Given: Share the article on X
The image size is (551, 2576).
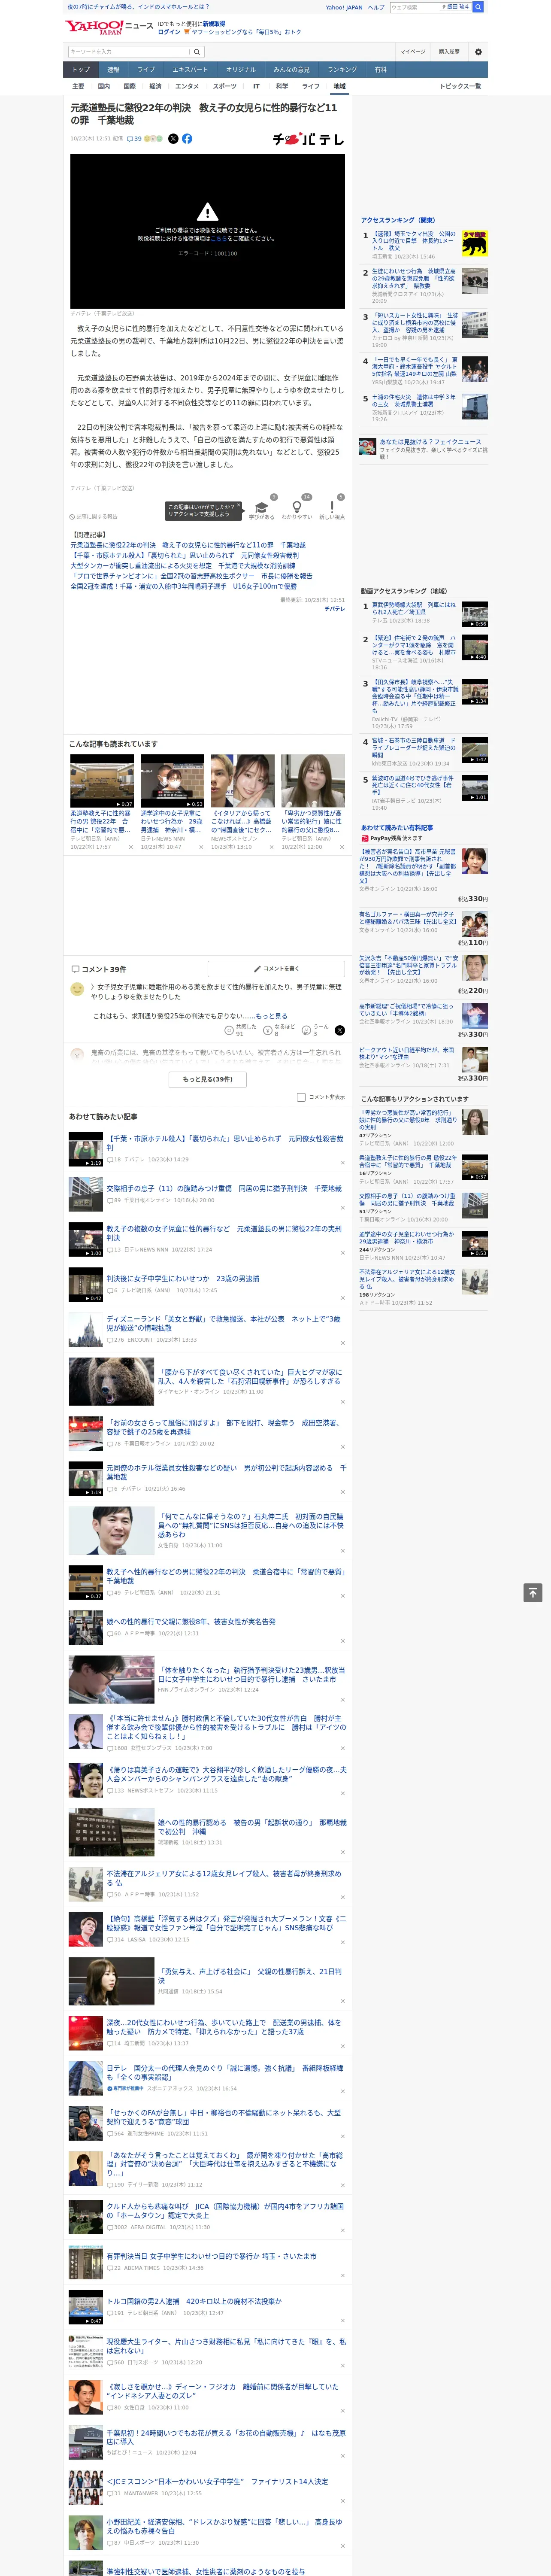Looking at the screenshot, I should 173,139.
